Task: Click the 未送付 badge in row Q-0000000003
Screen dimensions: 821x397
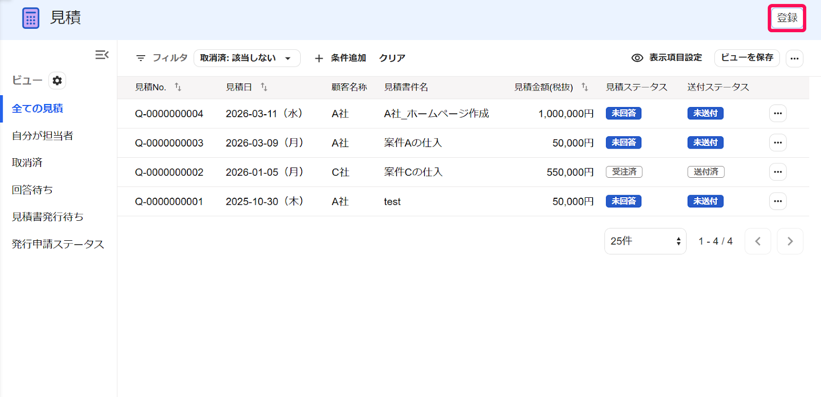Action: coord(706,142)
